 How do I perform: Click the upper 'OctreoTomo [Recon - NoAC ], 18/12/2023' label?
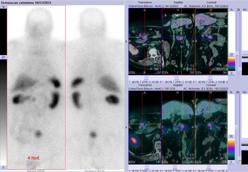pyautogui.click(x=153, y=6)
